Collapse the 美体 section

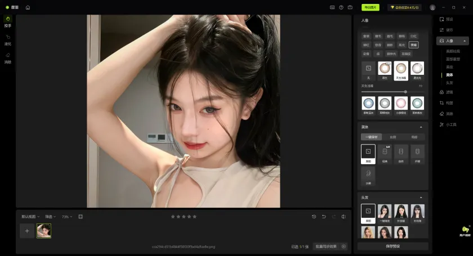pyautogui.click(x=421, y=127)
